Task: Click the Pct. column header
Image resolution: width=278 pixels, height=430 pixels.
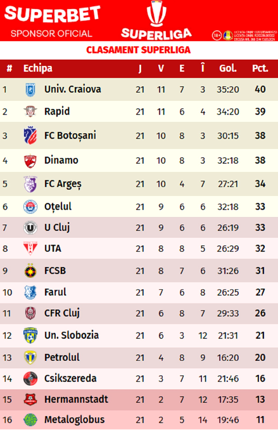Action: [260, 68]
